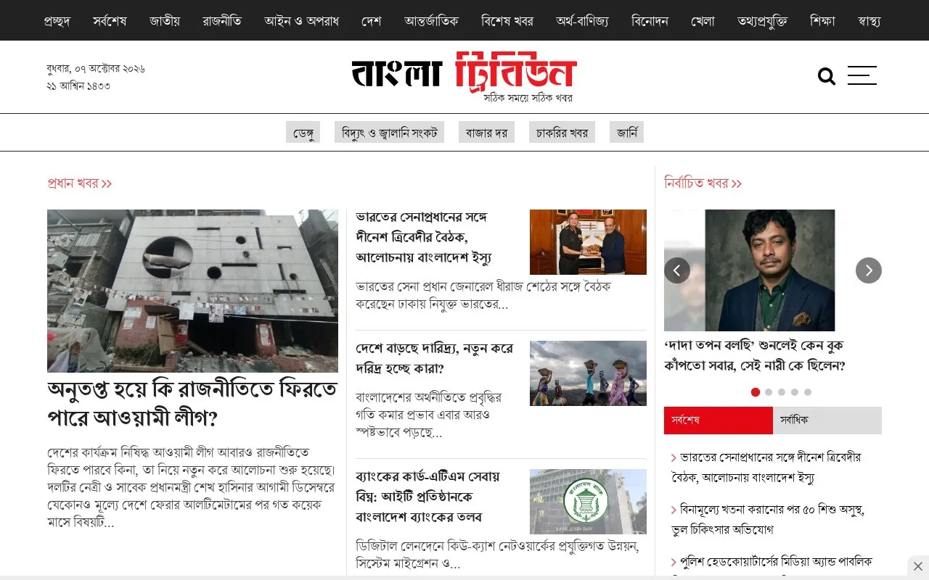The height and width of the screenshot is (580, 929).
Task: Open জাতীয় menu item
Action: point(165,21)
